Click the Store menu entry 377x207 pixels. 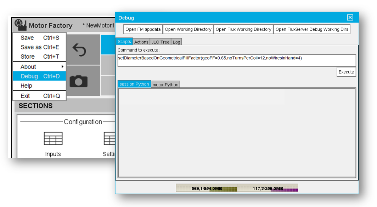pos(39,57)
